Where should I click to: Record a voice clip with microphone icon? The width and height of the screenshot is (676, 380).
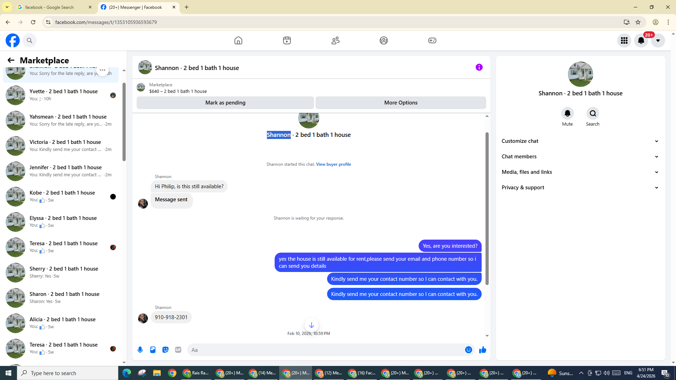tap(140, 350)
